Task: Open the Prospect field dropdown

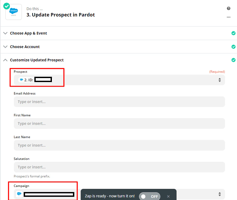Action: click(x=219, y=79)
